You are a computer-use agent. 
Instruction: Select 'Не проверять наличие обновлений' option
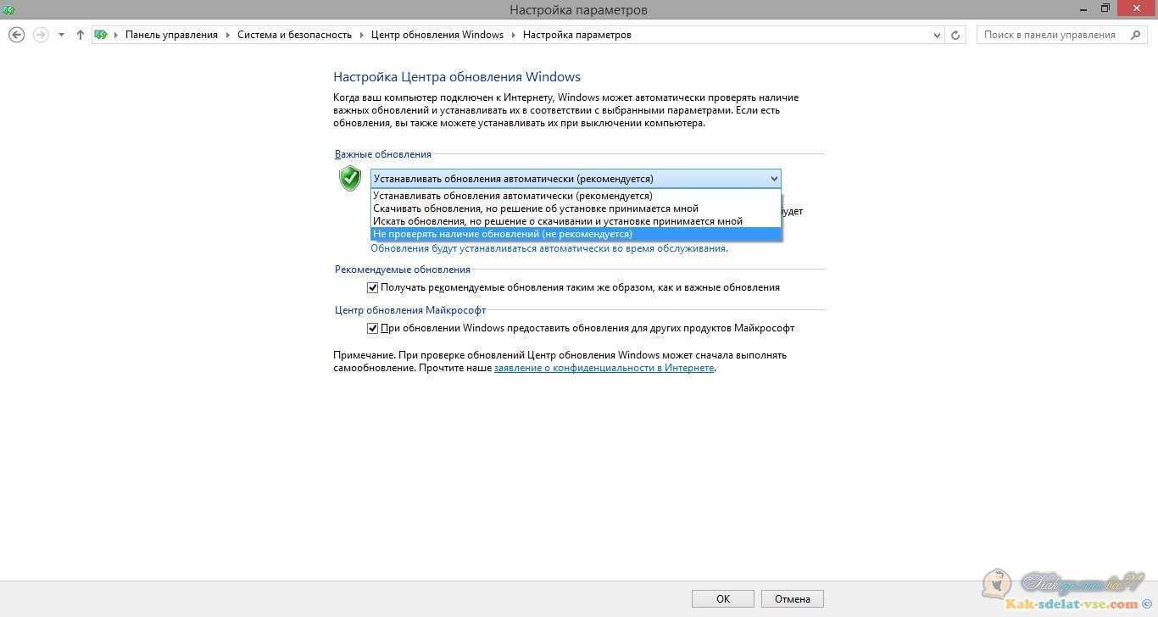(576, 234)
